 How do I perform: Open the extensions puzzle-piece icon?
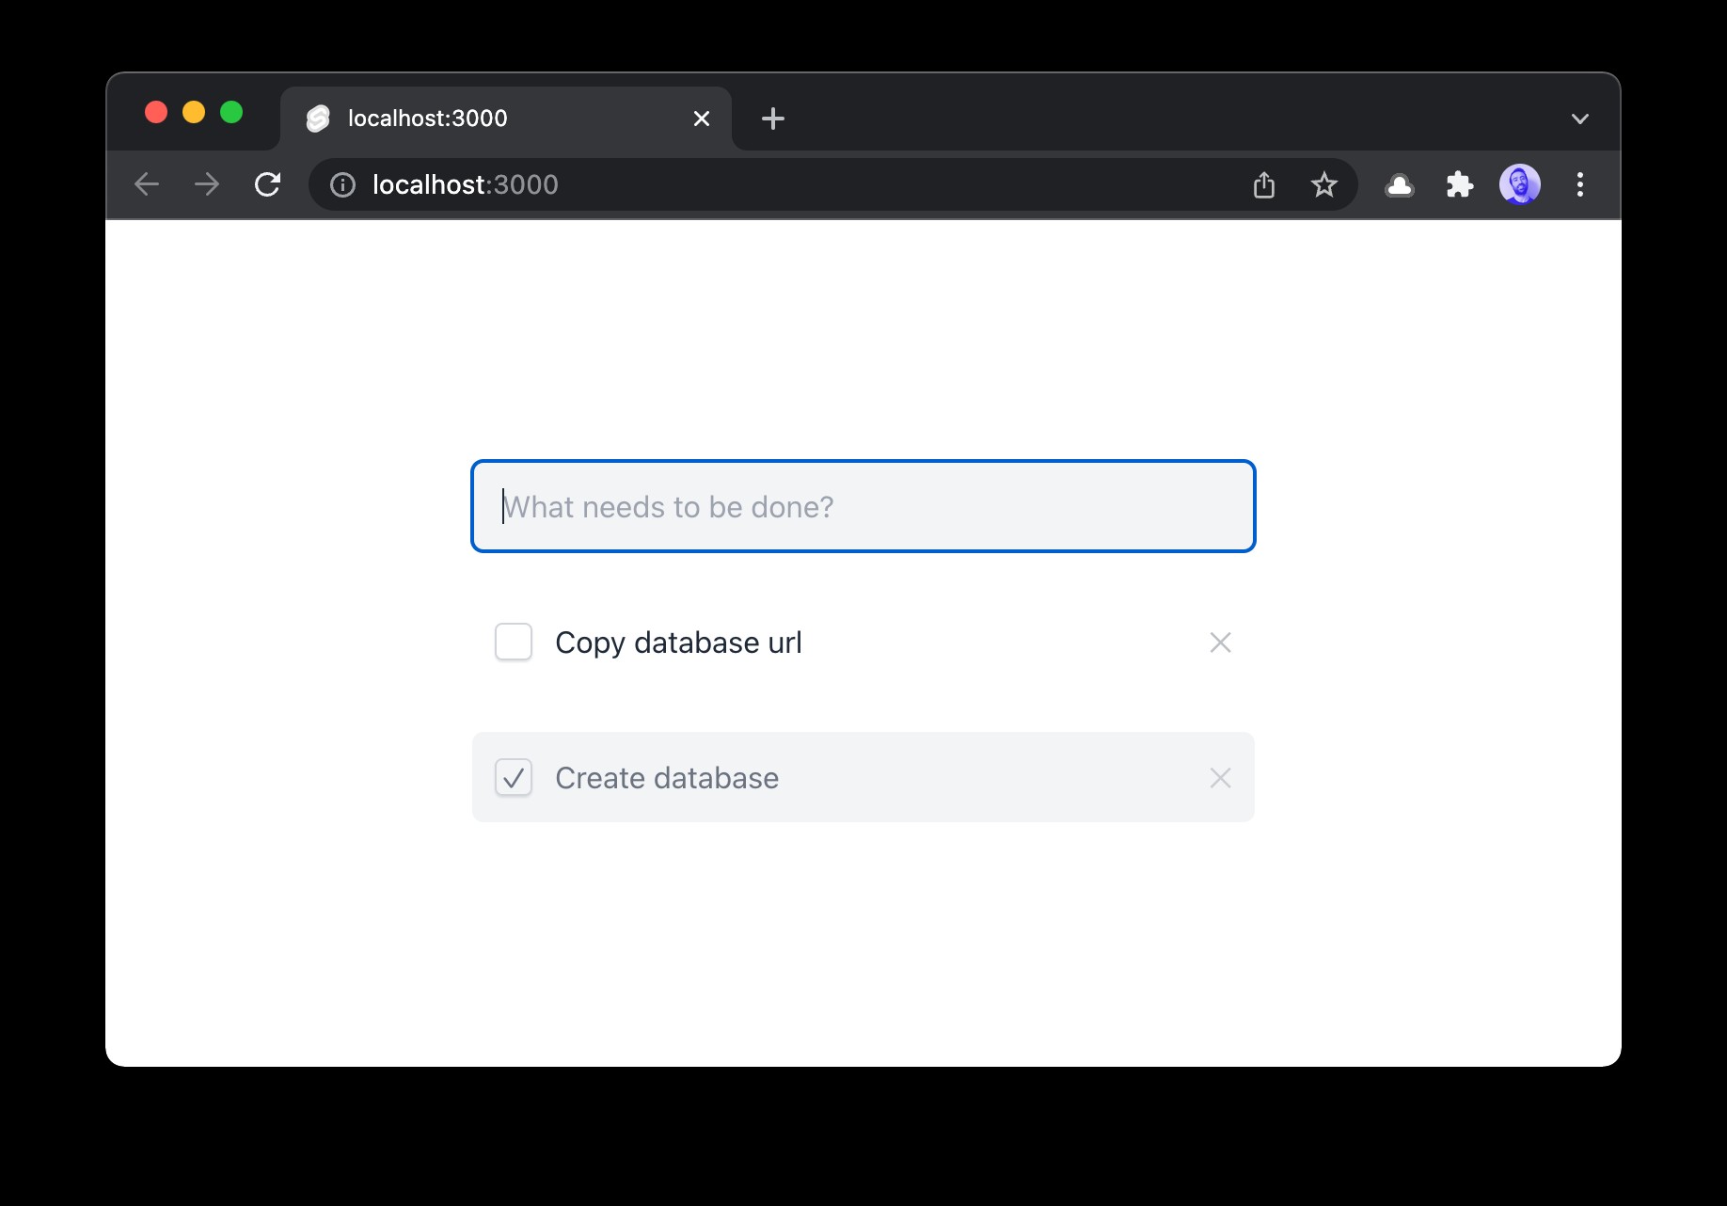pos(1460,184)
